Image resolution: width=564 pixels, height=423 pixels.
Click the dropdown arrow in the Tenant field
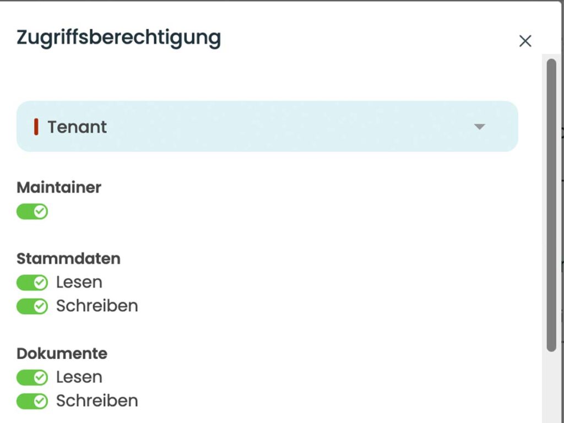[480, 127]
